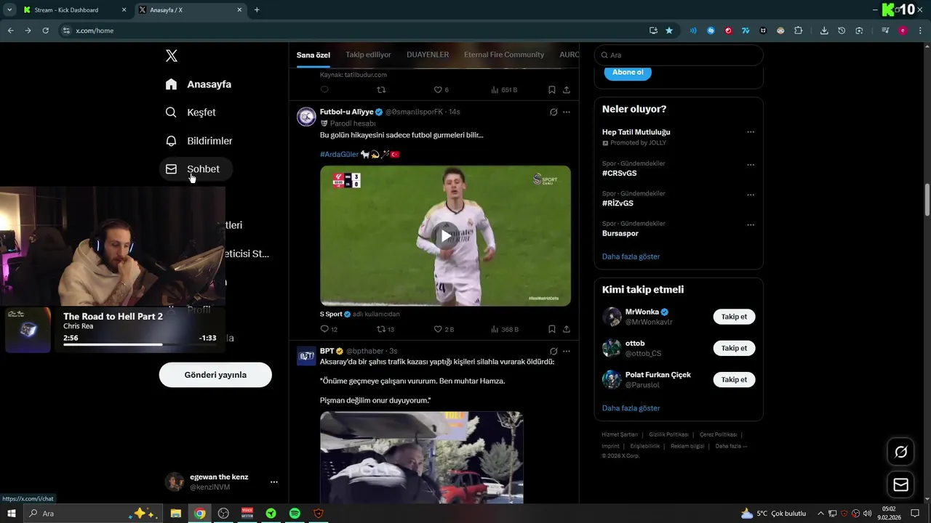Repost the Futbol-u Aliyye post

385,329
